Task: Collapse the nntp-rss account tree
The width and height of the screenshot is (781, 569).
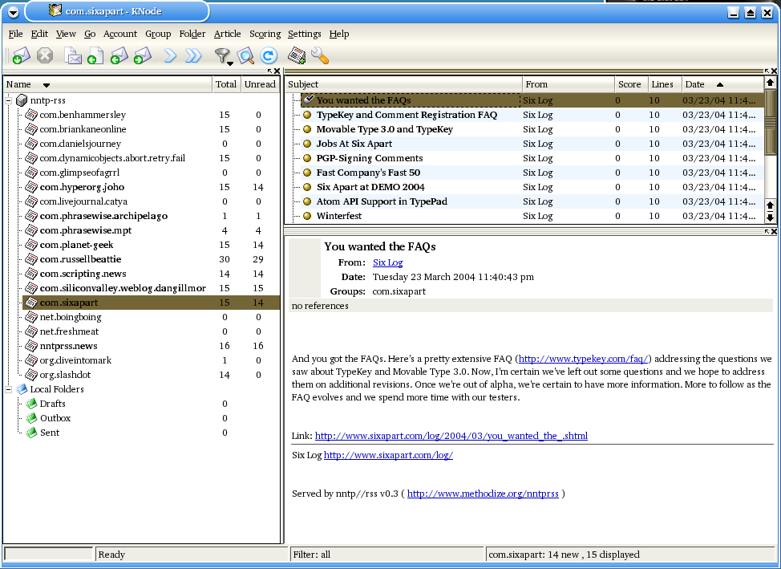Action: 9,100
